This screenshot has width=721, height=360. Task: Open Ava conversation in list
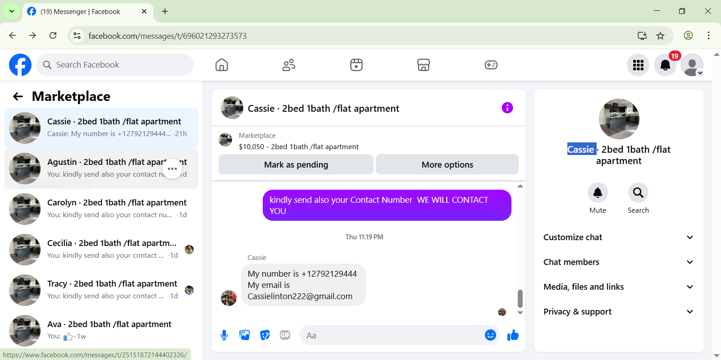tap(101, 331)
